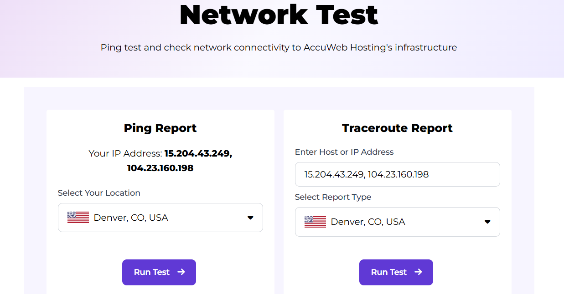This screenshot has height=294, width=564.
Task: Focus the Enter Host or IP Address field
Action: pos(398,174)
